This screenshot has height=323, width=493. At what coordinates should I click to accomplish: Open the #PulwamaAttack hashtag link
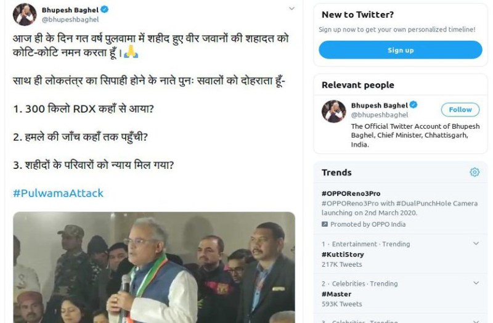click(58, 193)
